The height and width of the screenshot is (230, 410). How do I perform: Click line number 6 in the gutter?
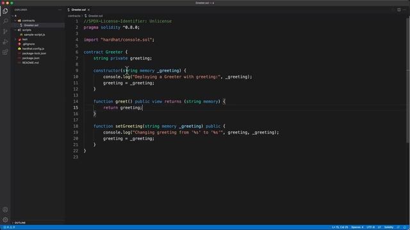(77, 52)
